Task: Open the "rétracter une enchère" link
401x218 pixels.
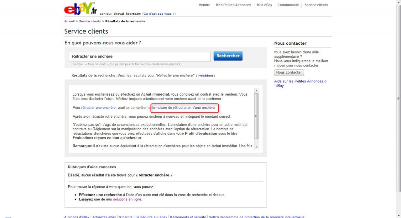Action: point(98,108)
